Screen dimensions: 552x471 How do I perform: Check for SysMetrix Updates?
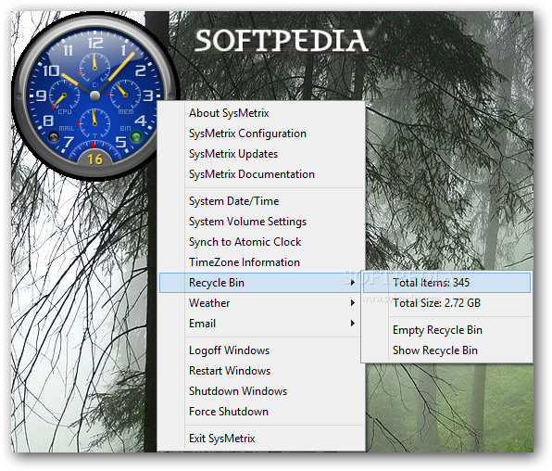261,154
